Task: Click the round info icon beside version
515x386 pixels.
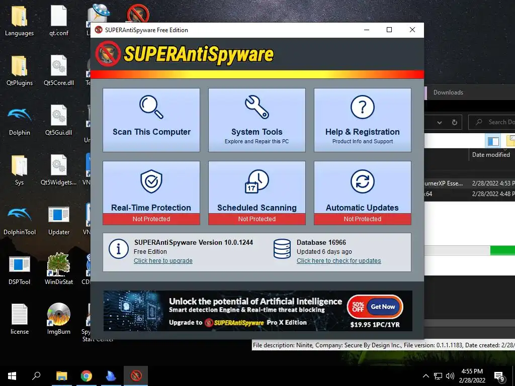Action: pos(118,249)
